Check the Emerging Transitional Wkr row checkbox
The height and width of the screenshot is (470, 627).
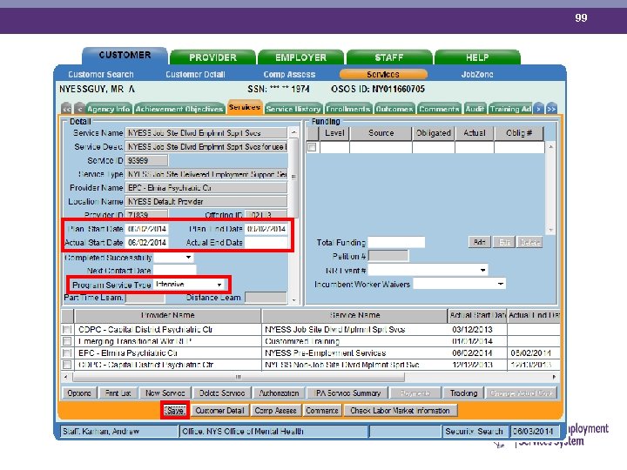(67, 341)
